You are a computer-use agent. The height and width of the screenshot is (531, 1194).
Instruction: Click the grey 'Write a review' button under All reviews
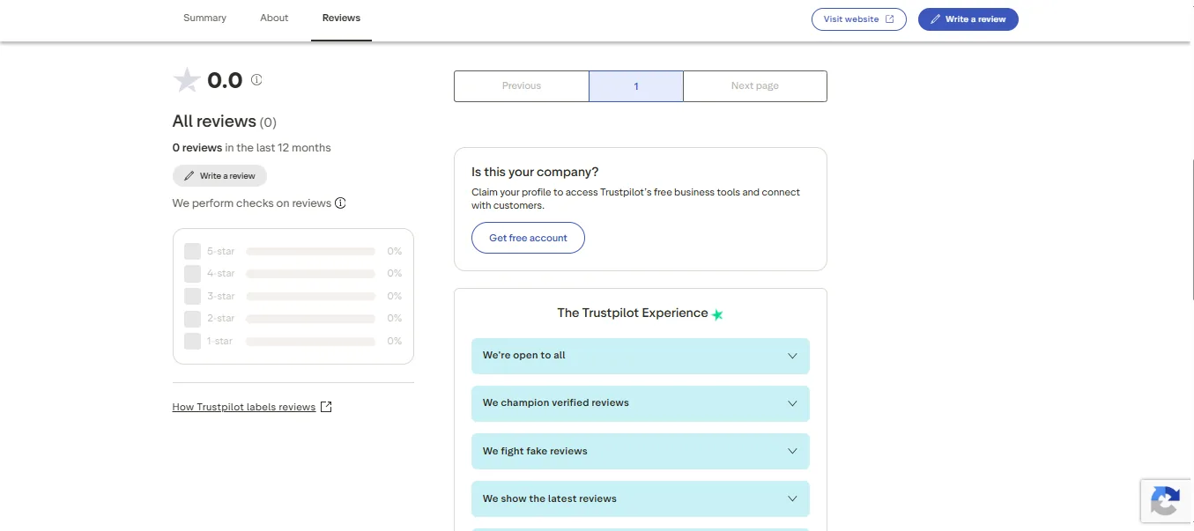tap(219, 176)
